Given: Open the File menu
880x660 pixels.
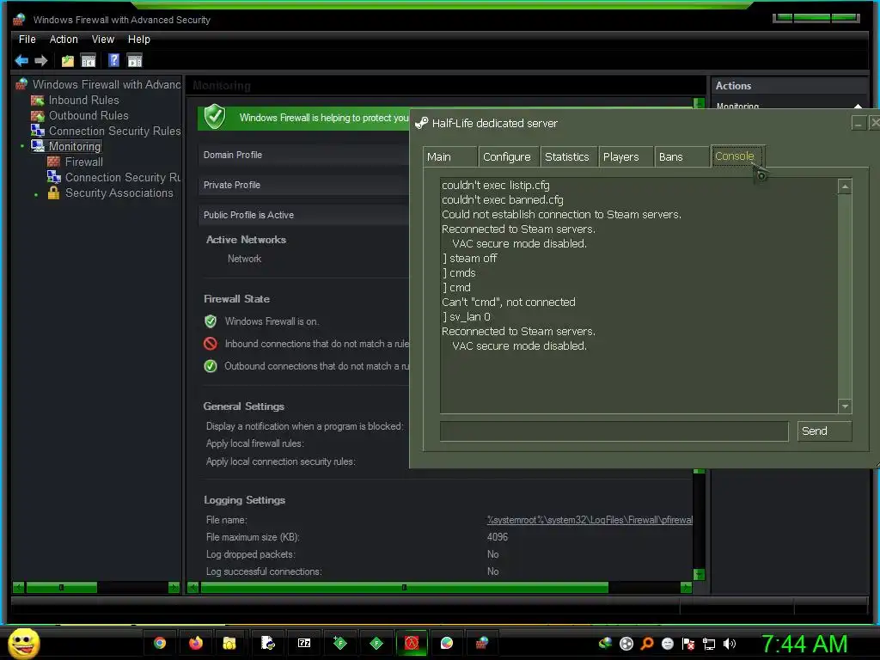Looking at the screenshot, I should (27, 40).
